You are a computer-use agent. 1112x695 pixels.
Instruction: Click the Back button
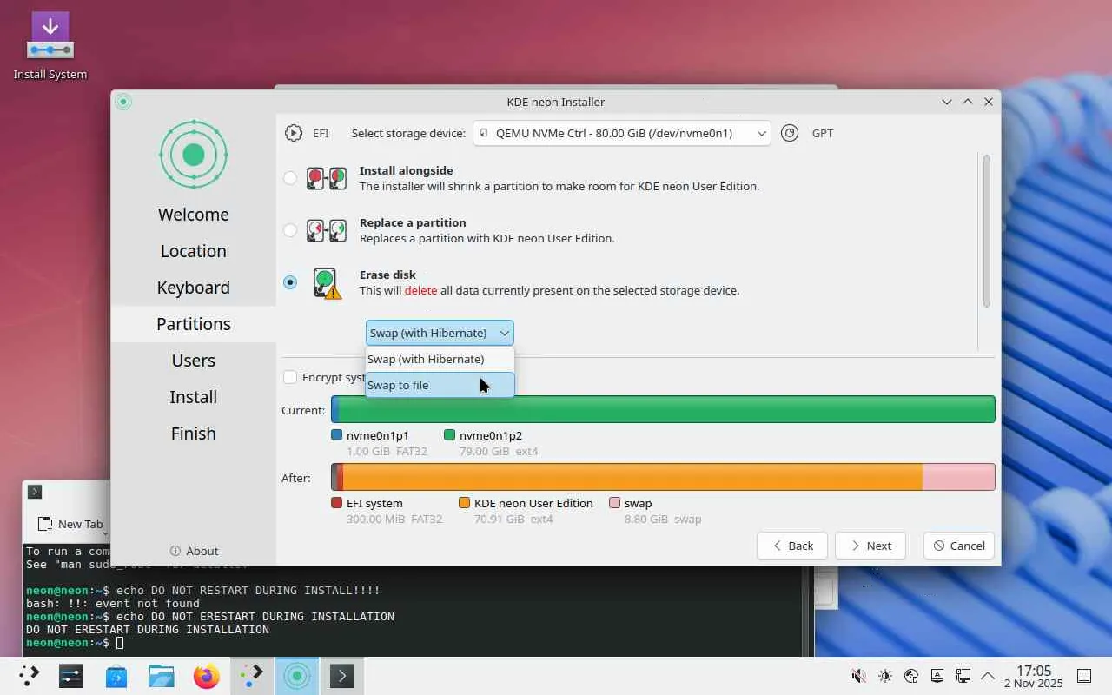click(792, 546)
